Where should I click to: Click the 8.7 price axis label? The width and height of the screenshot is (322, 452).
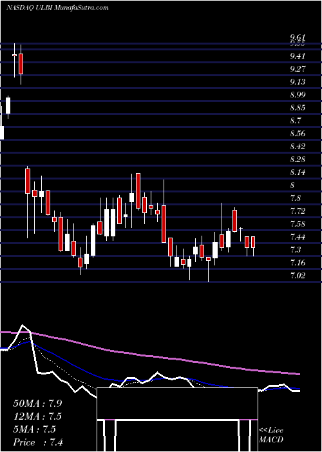[296, 121]
